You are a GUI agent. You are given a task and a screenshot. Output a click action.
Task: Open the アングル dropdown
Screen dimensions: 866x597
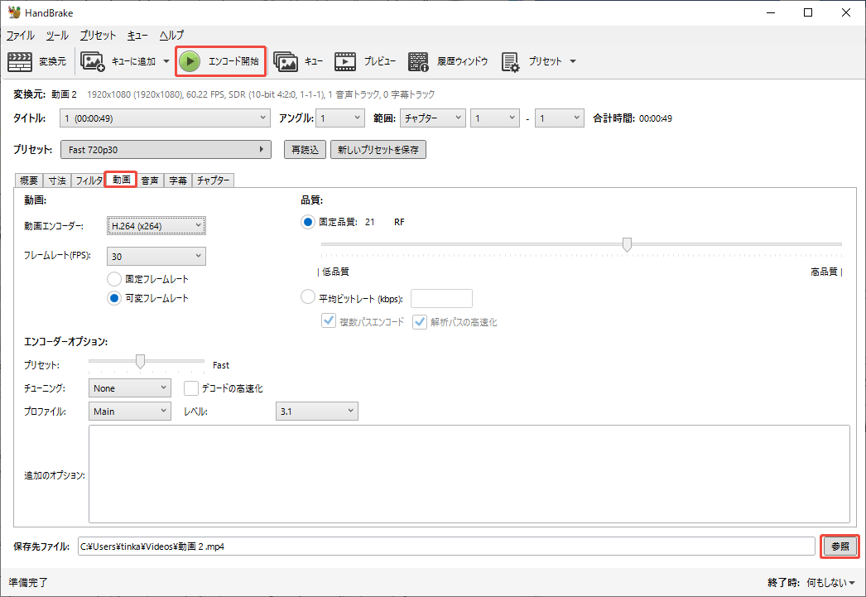(x=340, y=118)
